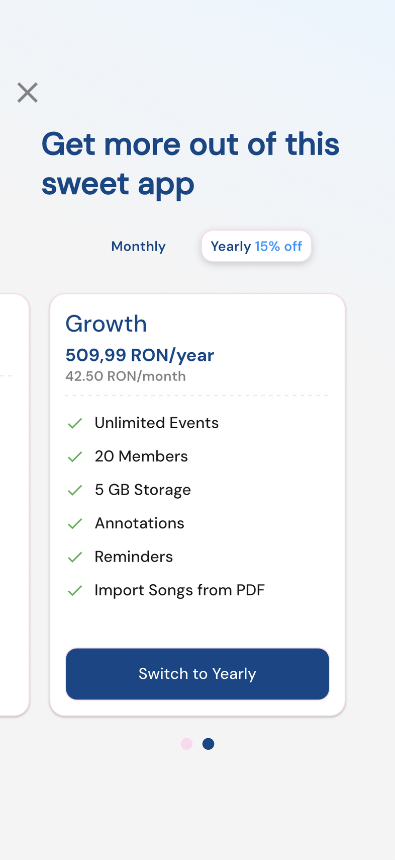Image resolution: width=395 pixels, height=860 pixels.
Task: Click the heading Get more out of this sweet app
Action: tap(190, 165)
